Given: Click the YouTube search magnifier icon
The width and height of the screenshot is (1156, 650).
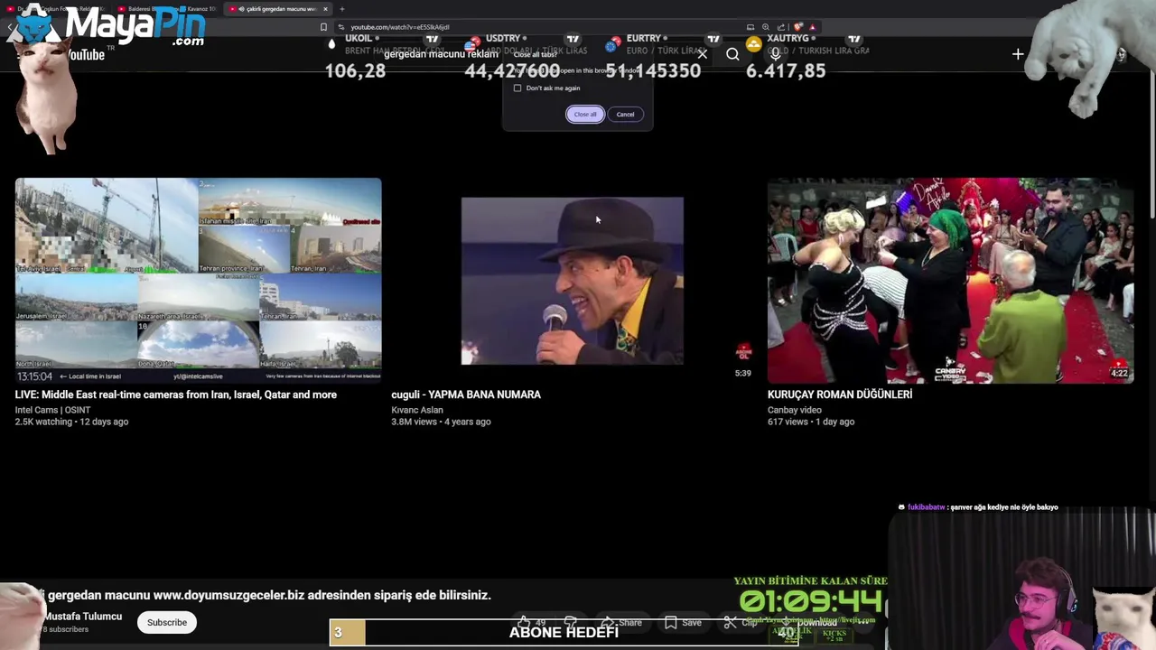Looking at the screenshot, I should [732, 54].
